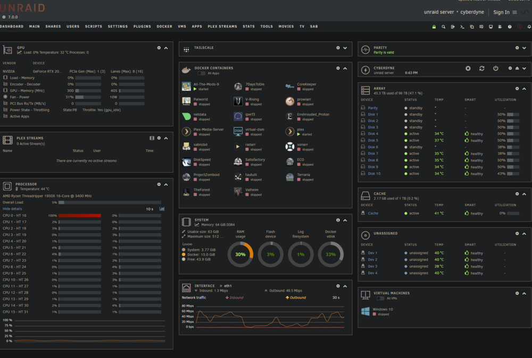Open the Plugins menu tab
The height and width of the screenshot is (358, 532).
tap(142, 27)
